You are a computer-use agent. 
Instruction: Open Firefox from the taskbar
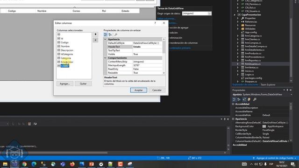[72, 164]
